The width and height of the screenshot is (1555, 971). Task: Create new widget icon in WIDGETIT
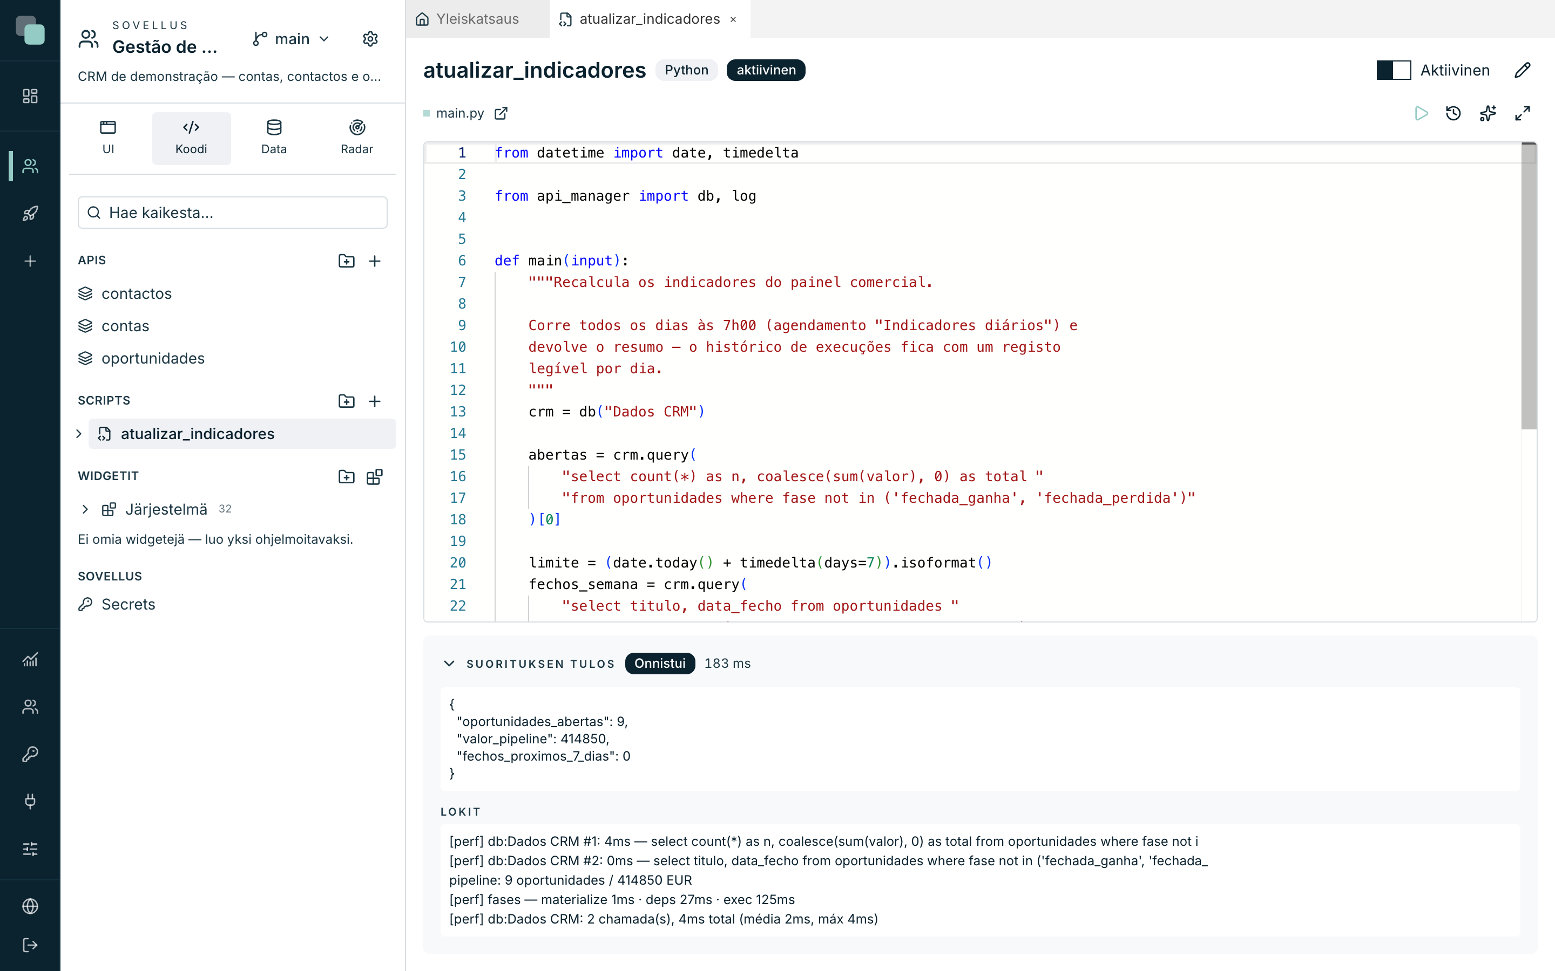coord(375,476)
